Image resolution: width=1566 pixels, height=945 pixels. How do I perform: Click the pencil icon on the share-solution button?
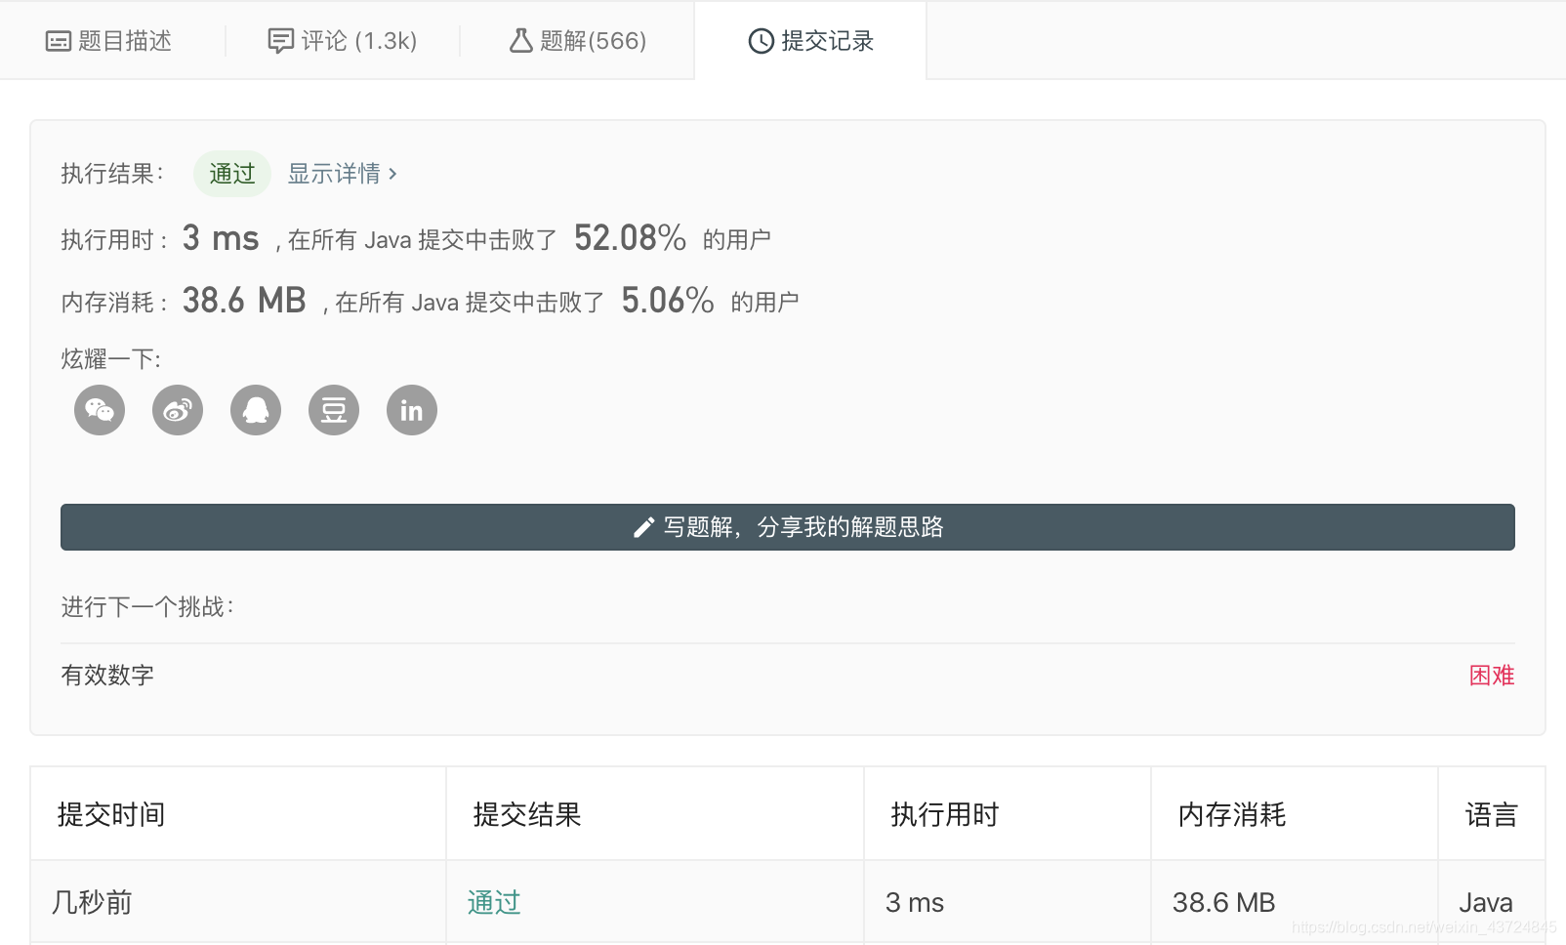click(x=642, y=527)
